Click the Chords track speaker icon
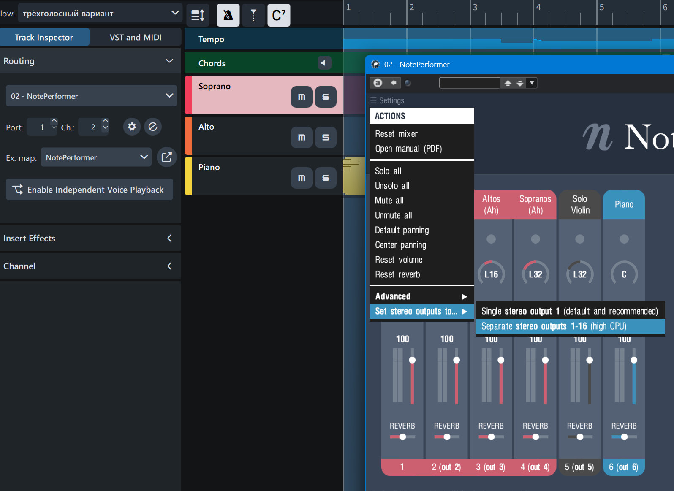This screenshot has width=674, height=491. (x=324, y=63)
